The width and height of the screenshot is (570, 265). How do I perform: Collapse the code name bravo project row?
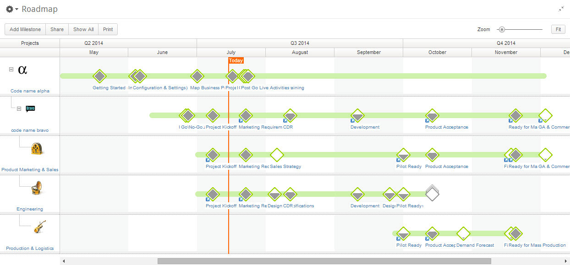pos(19,108)
